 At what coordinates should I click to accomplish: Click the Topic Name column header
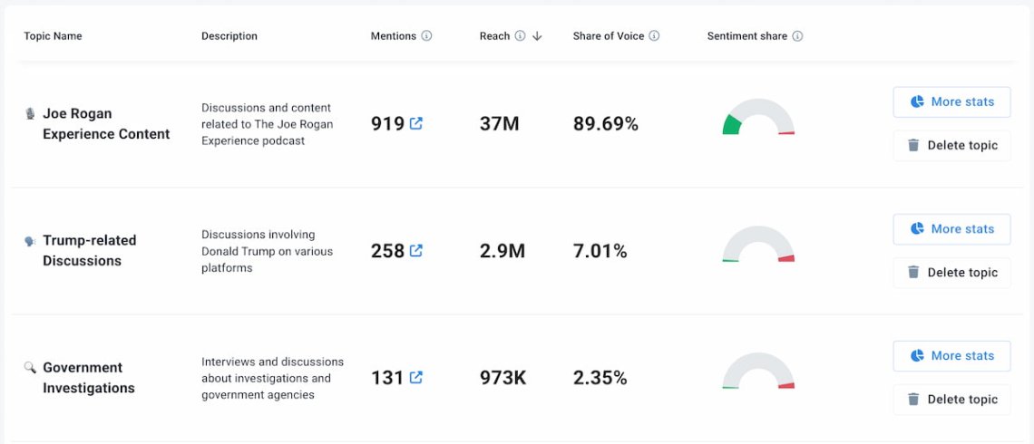(x=53, y=36)
